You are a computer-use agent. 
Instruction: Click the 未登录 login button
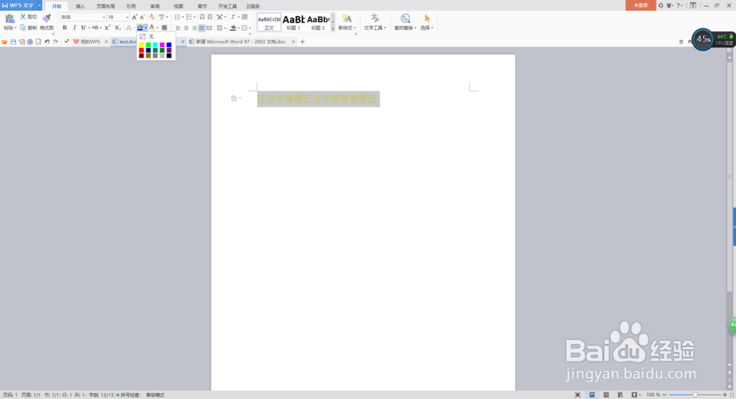(x=641, y=5)
